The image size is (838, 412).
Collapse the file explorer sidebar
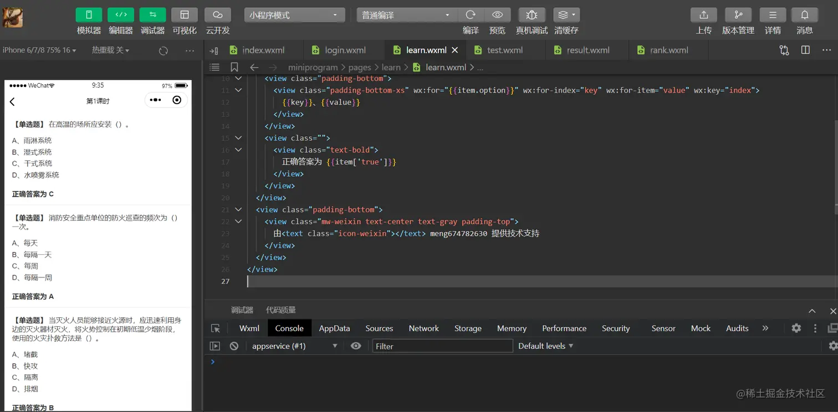point(214,50)
